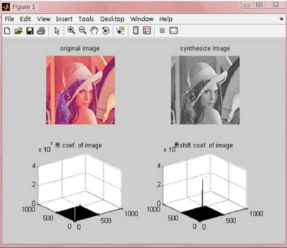This screenshot has width=287, height=248.
Task: Open the Help menu
Action: click(x=166, y=19)
